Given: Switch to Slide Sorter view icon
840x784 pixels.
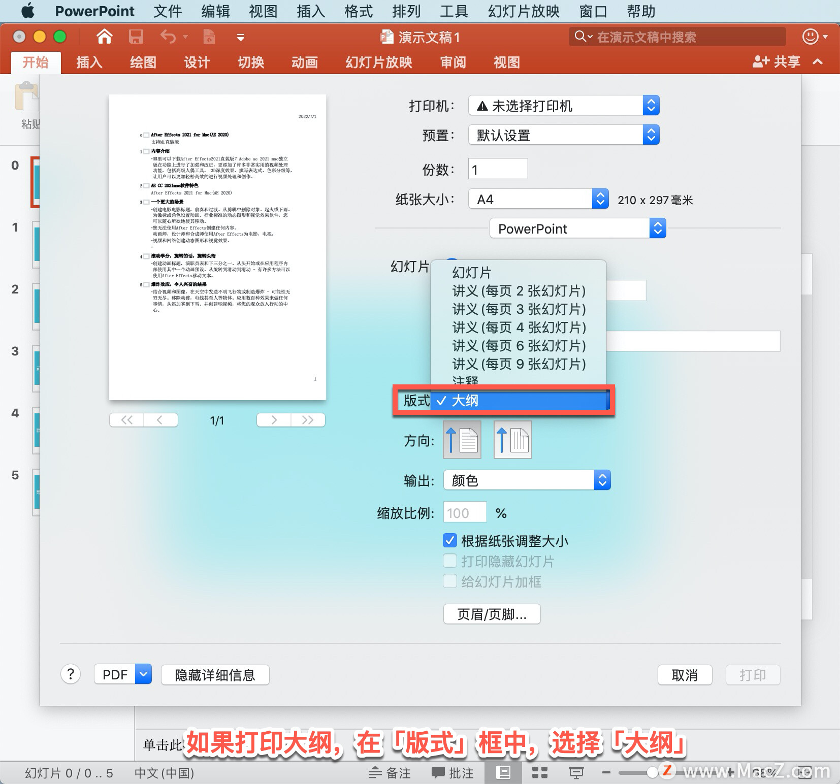Looking at the screenshot, I should 539,773.
